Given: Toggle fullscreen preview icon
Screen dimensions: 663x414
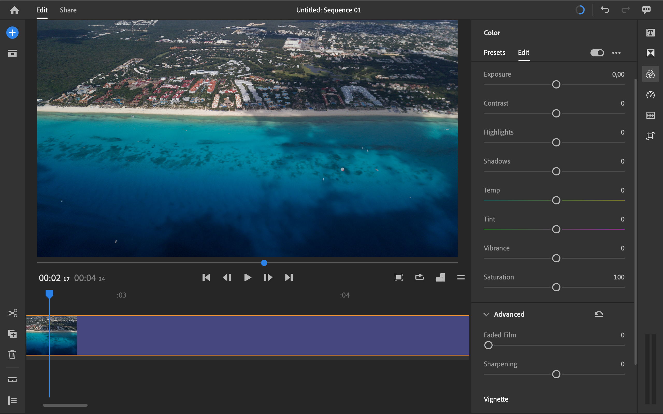Looking at the screenshot, I should pyautogui.click(x=399, y=277).
